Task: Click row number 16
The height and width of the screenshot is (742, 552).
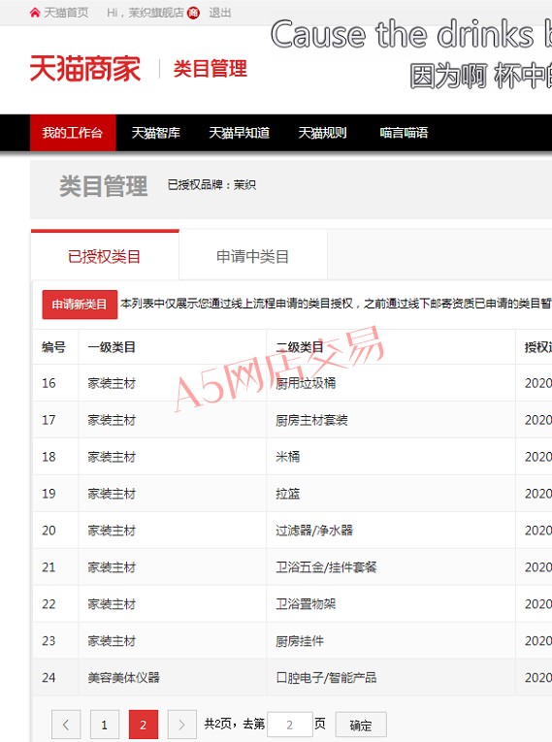Action: coord(49,383)
